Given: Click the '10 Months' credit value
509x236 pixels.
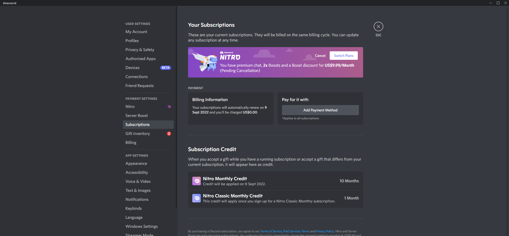Looking at the screenshot, I should 349,181.
